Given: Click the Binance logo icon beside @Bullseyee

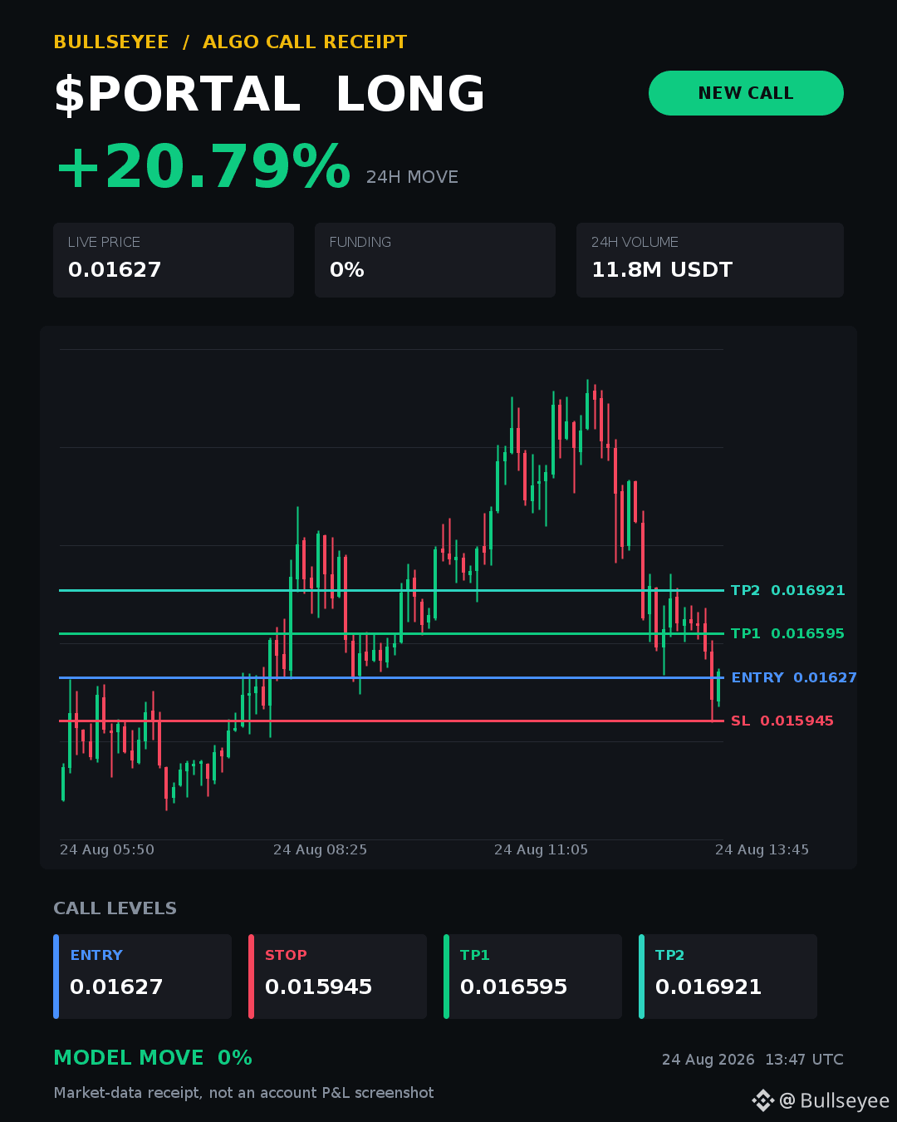Looking at the screenshot, I should [x=762, y=1100].
